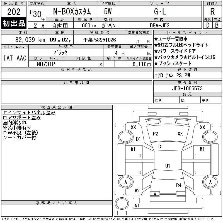Click the 注意事項欄 header
The image size is (223, 223).
tap(76, 83)
